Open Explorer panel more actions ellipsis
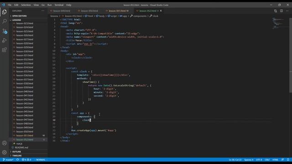The image size is (292, 164). (43, 11)
